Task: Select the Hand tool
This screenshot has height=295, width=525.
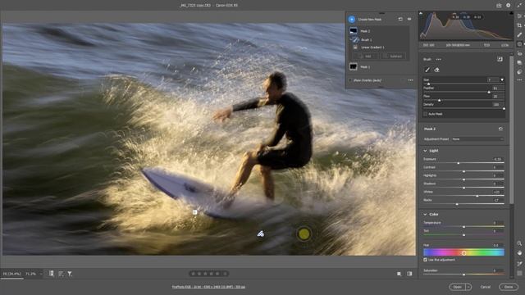Action: coord(519,253)
